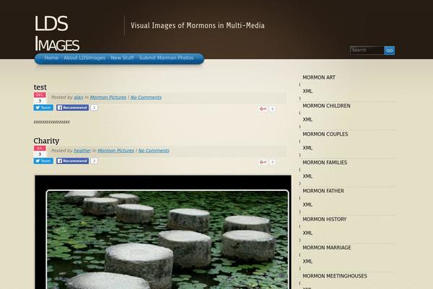This screenshot has width=433, height=289.
Task: Open author link 'alan'
Action: (x=79, y=98)
